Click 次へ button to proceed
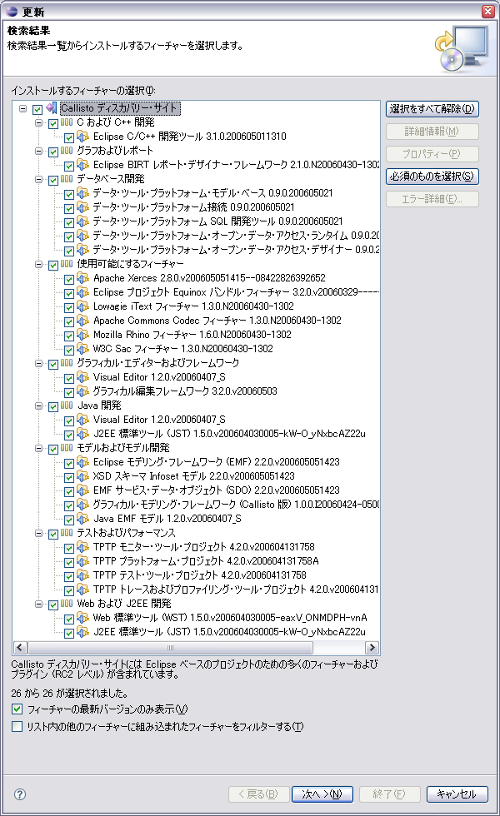Image resolution: width=500 pixels, height=816 pixels. pos(322,794)
